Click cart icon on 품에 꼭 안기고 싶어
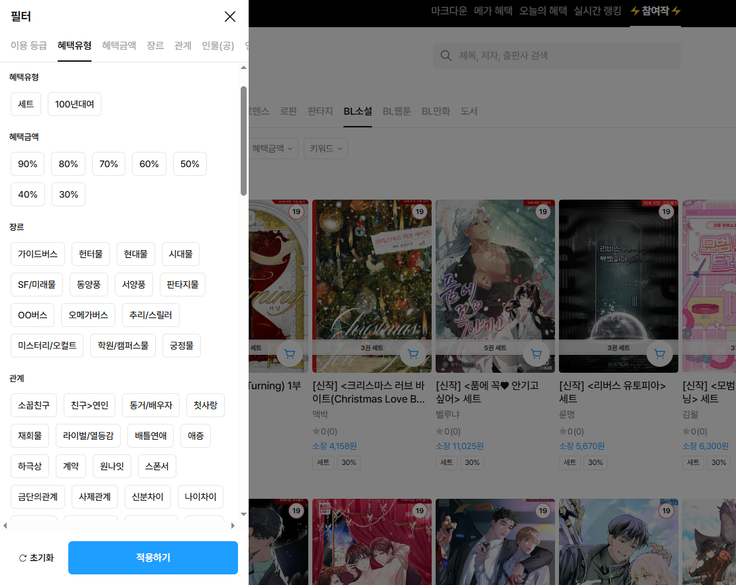 (536, 354)
